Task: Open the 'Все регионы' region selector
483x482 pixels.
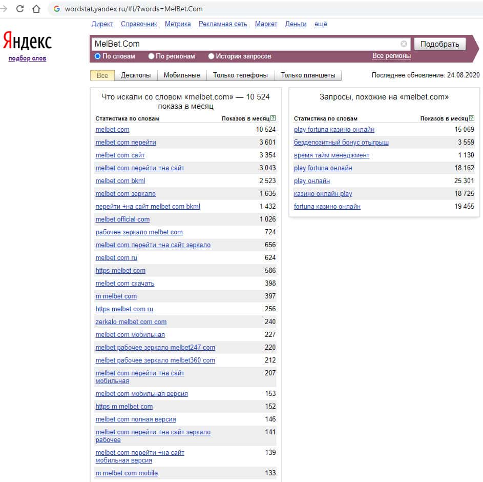Action: tap(391, 56)
